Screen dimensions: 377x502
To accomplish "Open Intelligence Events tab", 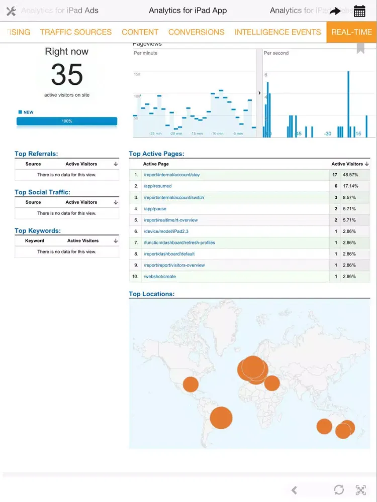I will 277,32.
